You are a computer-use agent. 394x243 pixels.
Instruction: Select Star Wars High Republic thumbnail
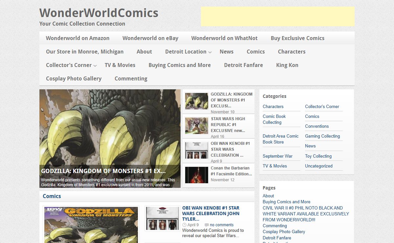pyautogui.click(x=196, y=126)
